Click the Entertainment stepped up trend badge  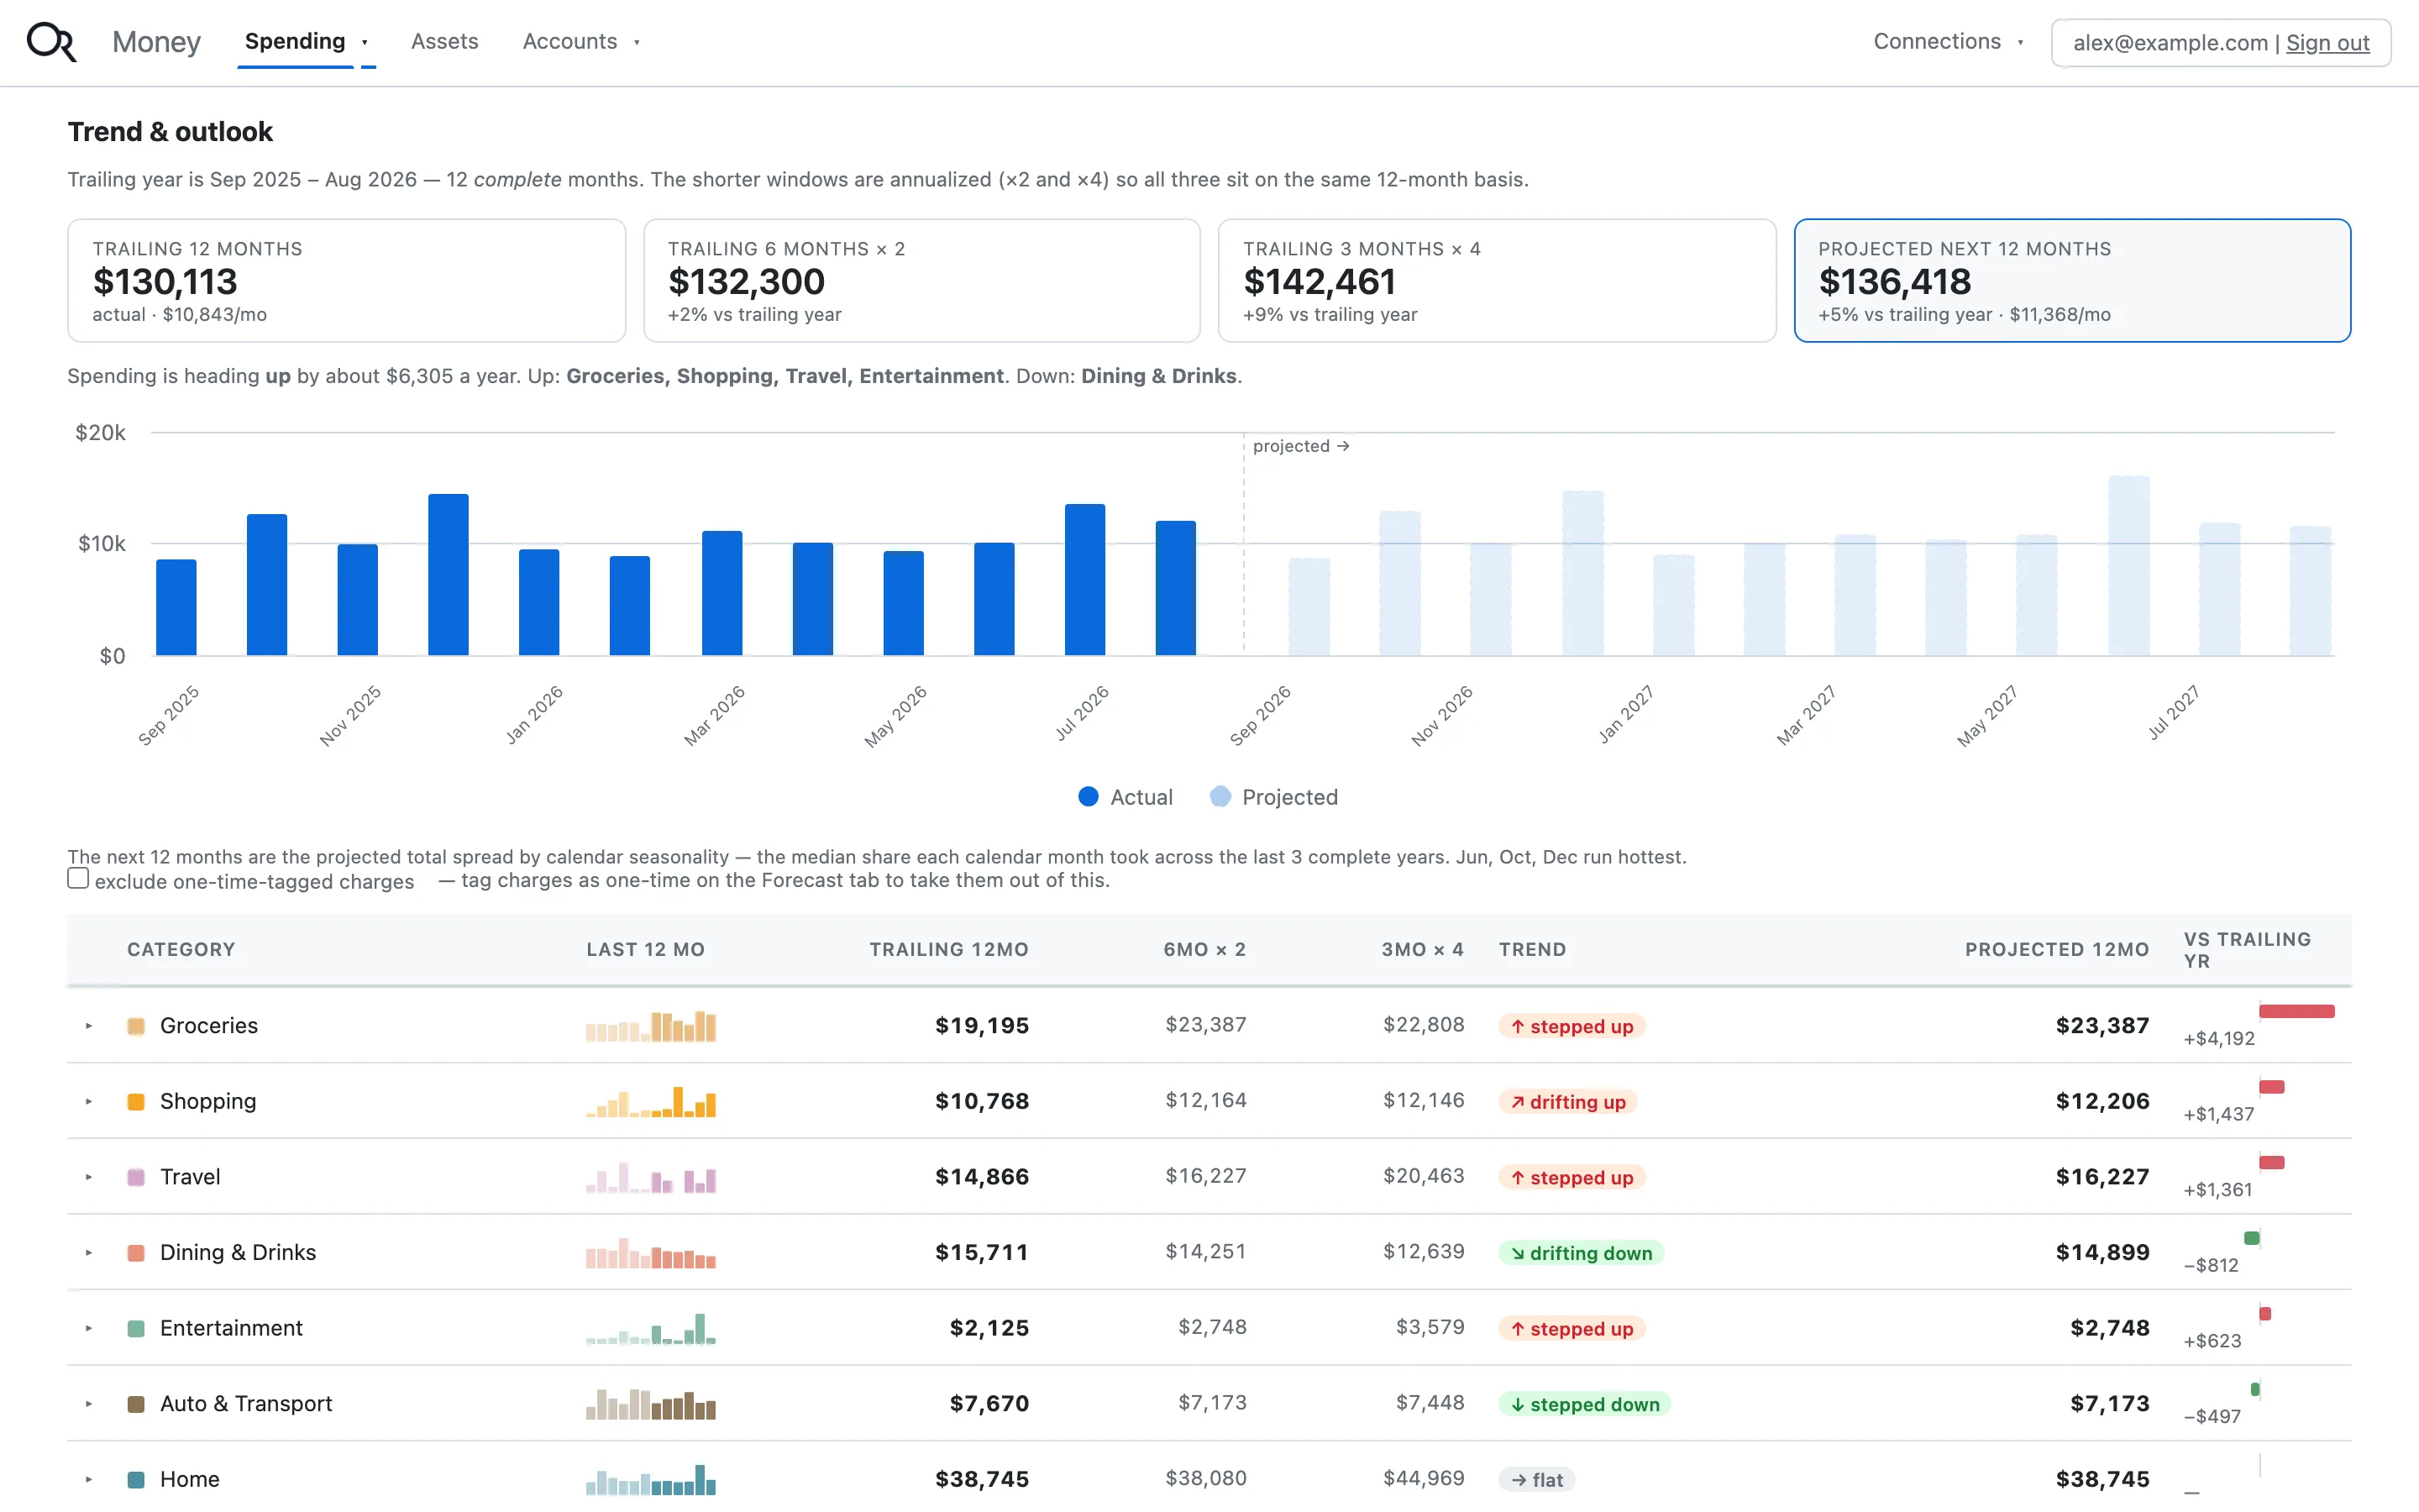1572,1329
